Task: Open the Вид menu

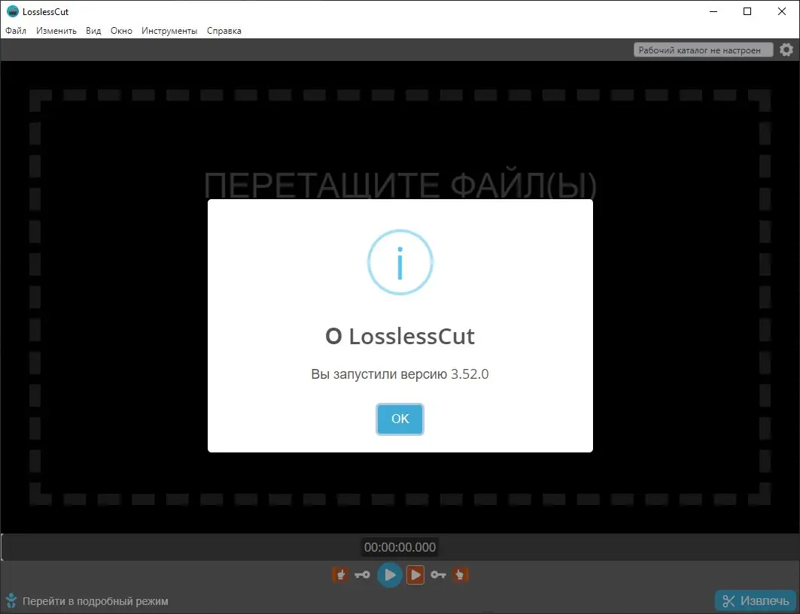Action: pyautogui.click(x=93, y=31)
